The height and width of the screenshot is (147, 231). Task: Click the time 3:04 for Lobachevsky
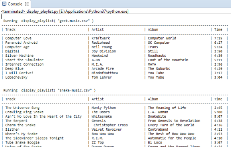click(218, 77)
